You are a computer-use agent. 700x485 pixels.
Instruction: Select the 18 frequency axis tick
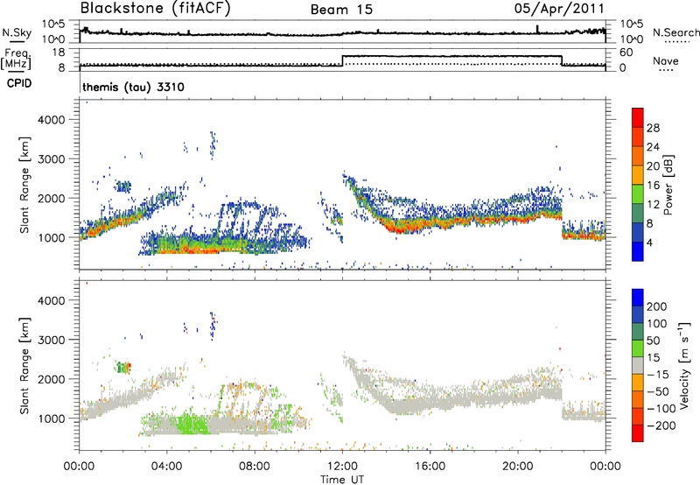(x=59, y=53)
